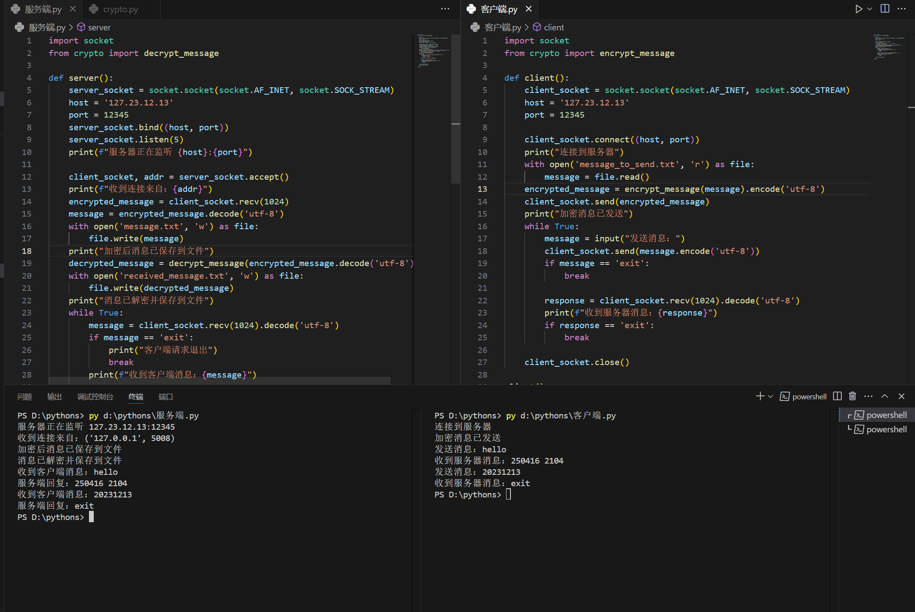Switch to the 问题 panel tab
The height and width of the screenshot is (612, 915).
pos(25,397)
